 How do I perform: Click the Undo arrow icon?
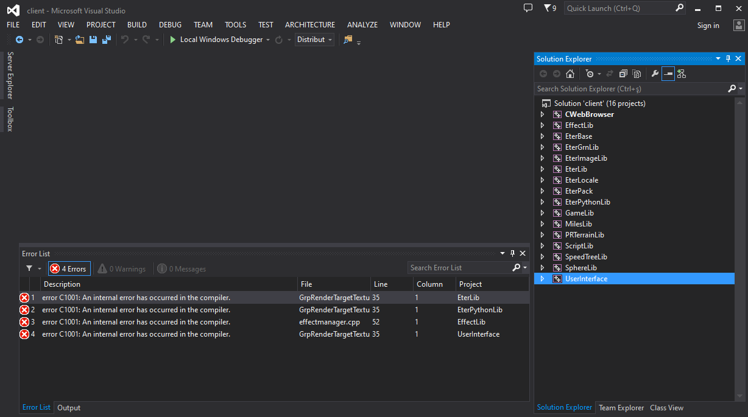coord(125,40)
